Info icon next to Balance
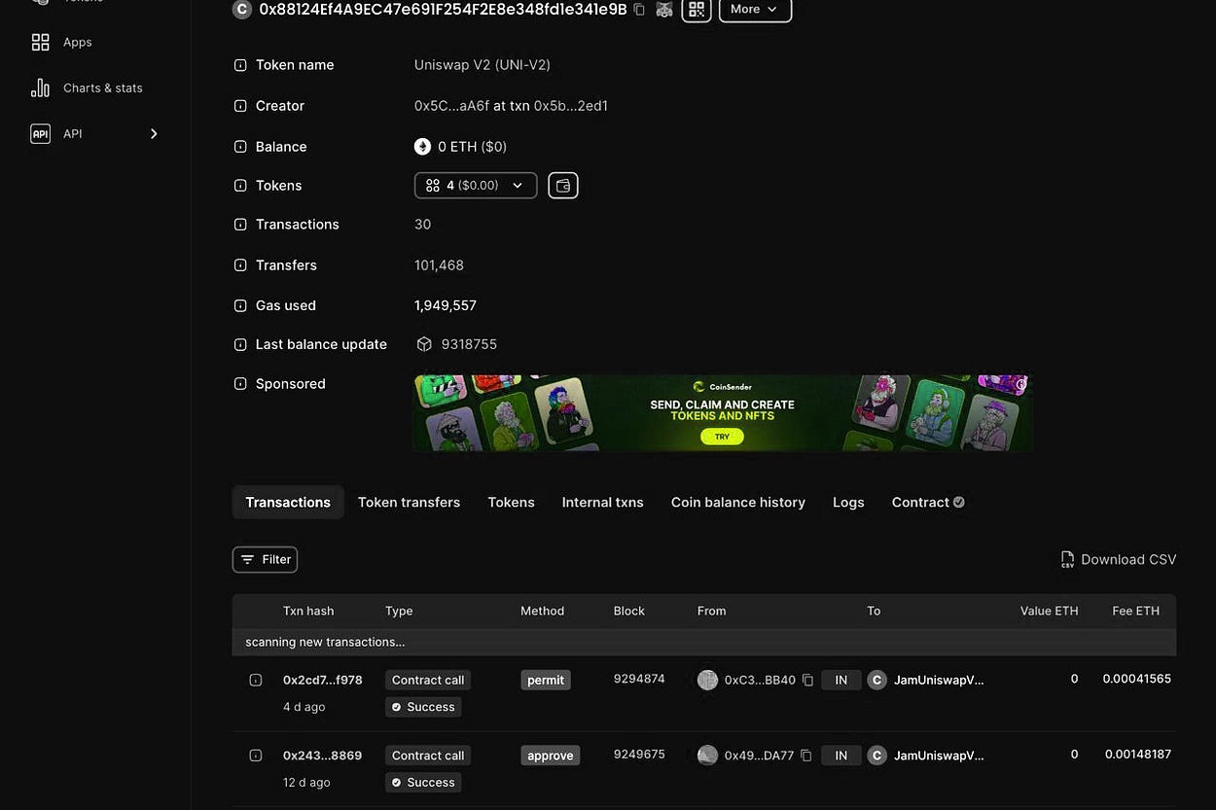Viewport: 1216px width, 810px height. [240, 147]
